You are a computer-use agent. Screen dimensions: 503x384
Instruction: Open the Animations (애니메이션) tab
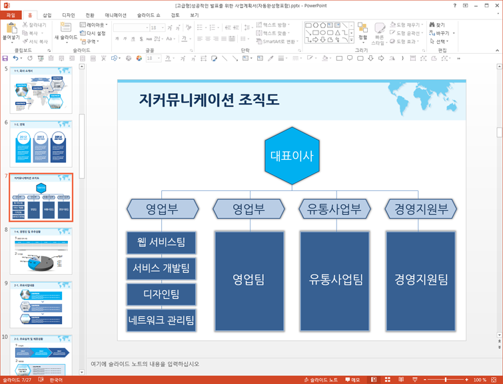115,15
